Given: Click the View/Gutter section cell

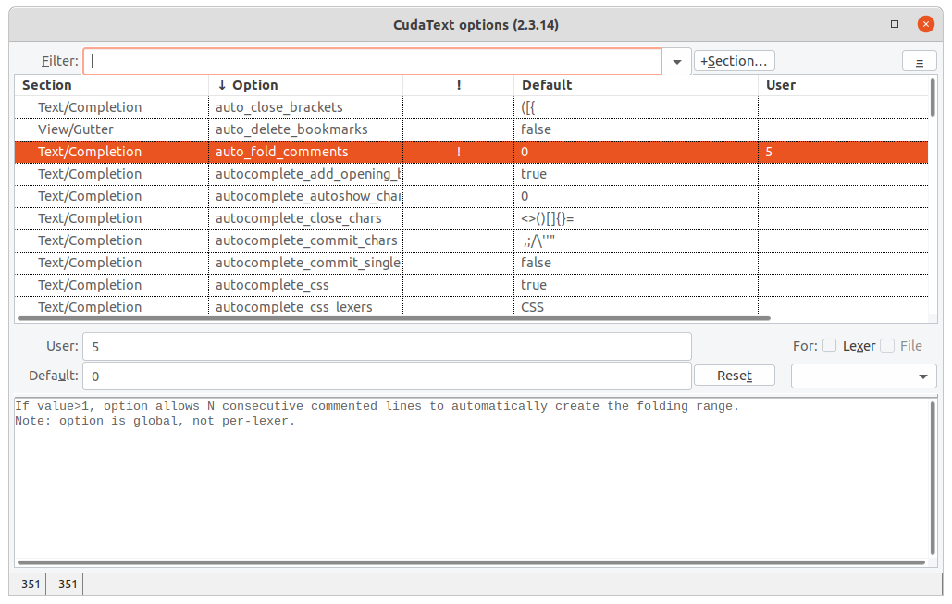Looking at the screenshot, I should coord(111,129).
